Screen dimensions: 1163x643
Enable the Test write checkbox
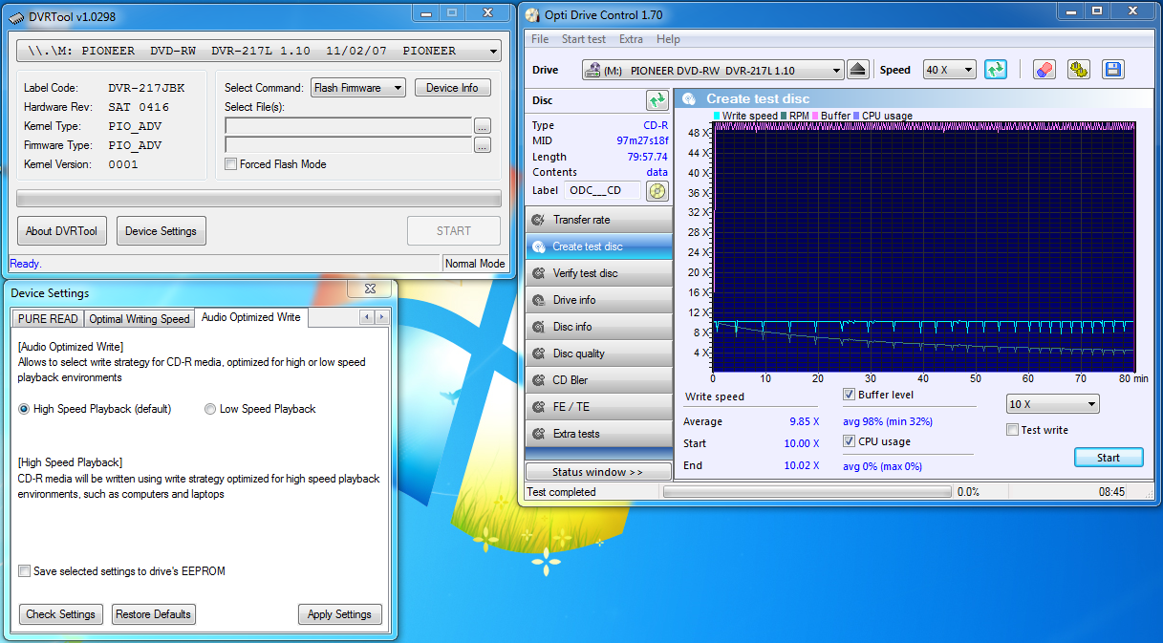(x=1012, y=430)
